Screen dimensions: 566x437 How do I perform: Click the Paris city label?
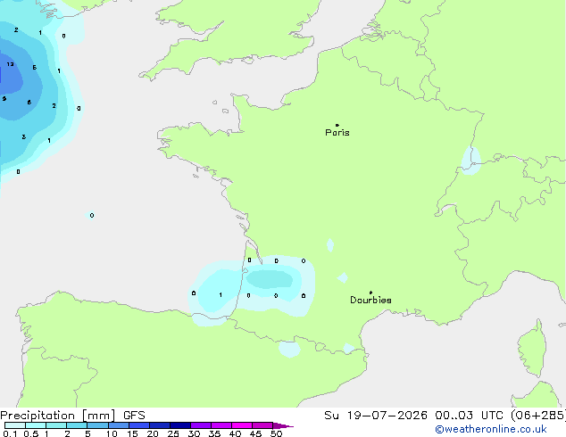pos(337,133)
